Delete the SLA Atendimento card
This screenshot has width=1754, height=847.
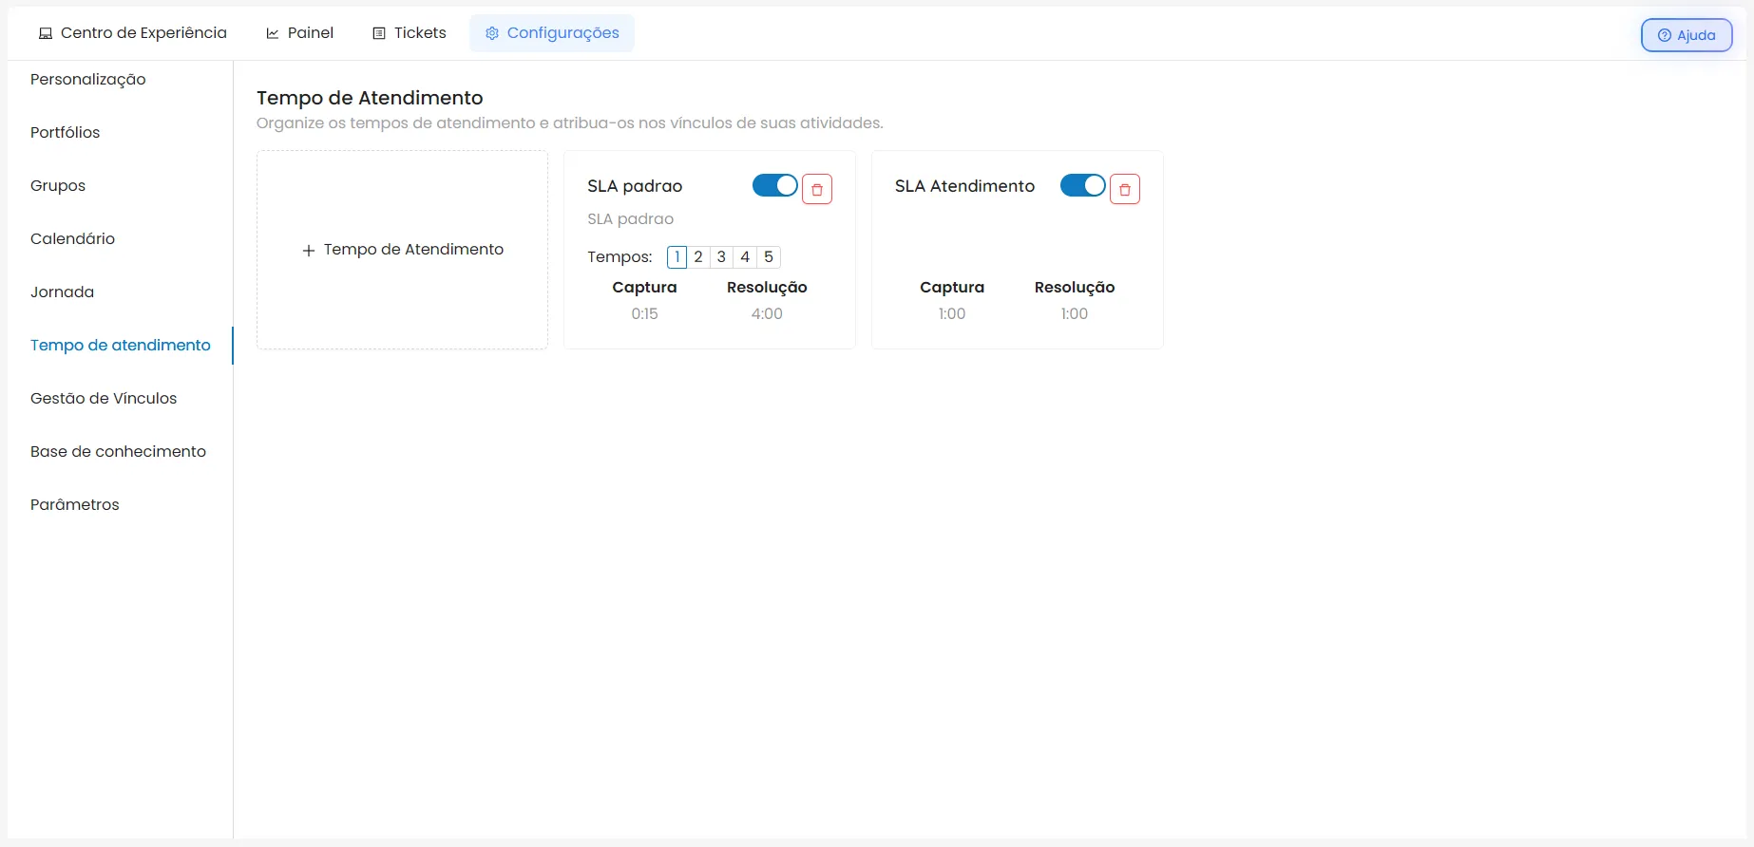1125,189
